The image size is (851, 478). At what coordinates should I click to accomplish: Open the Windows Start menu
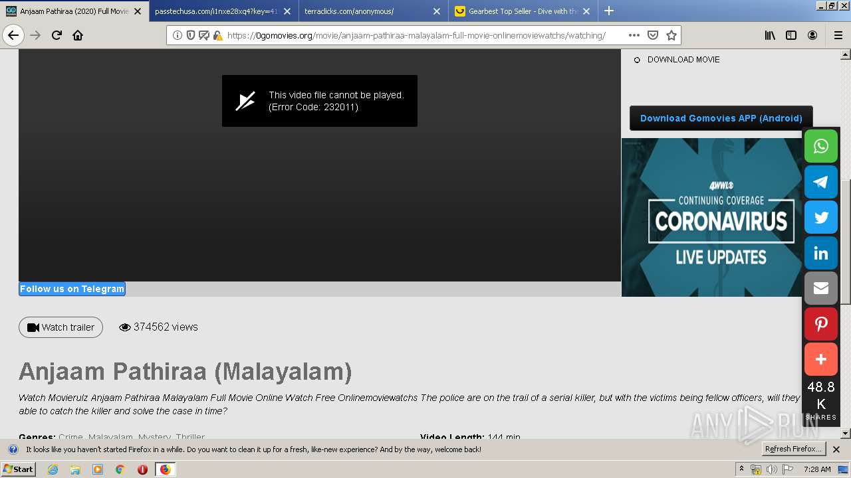click(18, 469)
